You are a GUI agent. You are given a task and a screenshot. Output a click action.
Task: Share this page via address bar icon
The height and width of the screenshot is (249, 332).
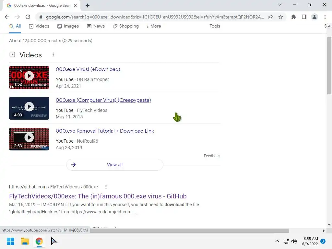pyautogui.click(x=270, y=17)
